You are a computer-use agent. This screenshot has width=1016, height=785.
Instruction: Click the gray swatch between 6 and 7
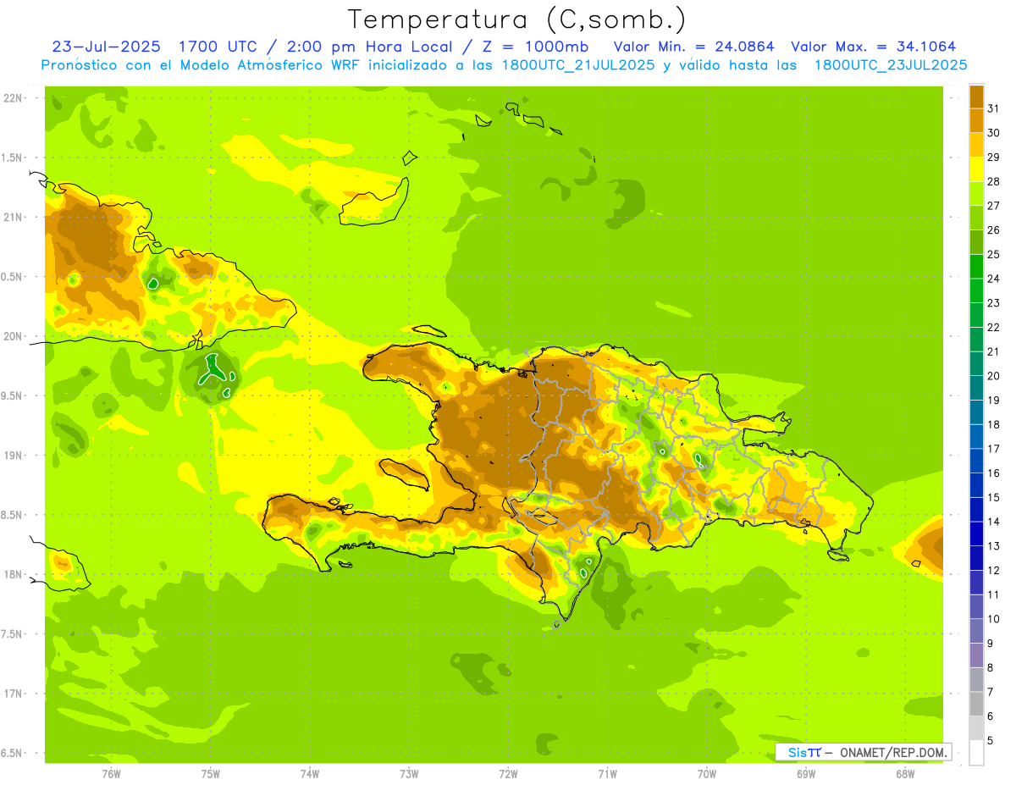coord(976,704)
